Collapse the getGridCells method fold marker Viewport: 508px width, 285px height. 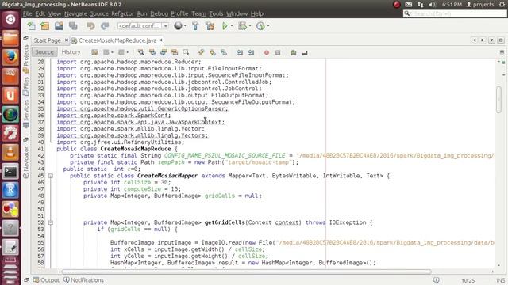[x=51, y=222]
